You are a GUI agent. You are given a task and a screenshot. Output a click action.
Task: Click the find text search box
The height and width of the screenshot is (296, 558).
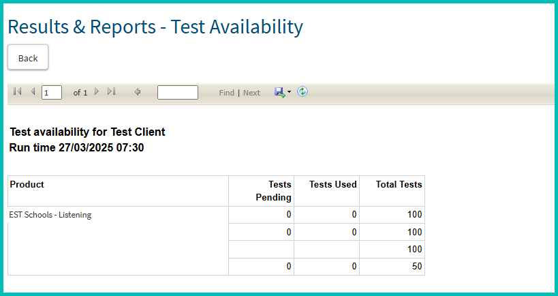pos(178,92)
